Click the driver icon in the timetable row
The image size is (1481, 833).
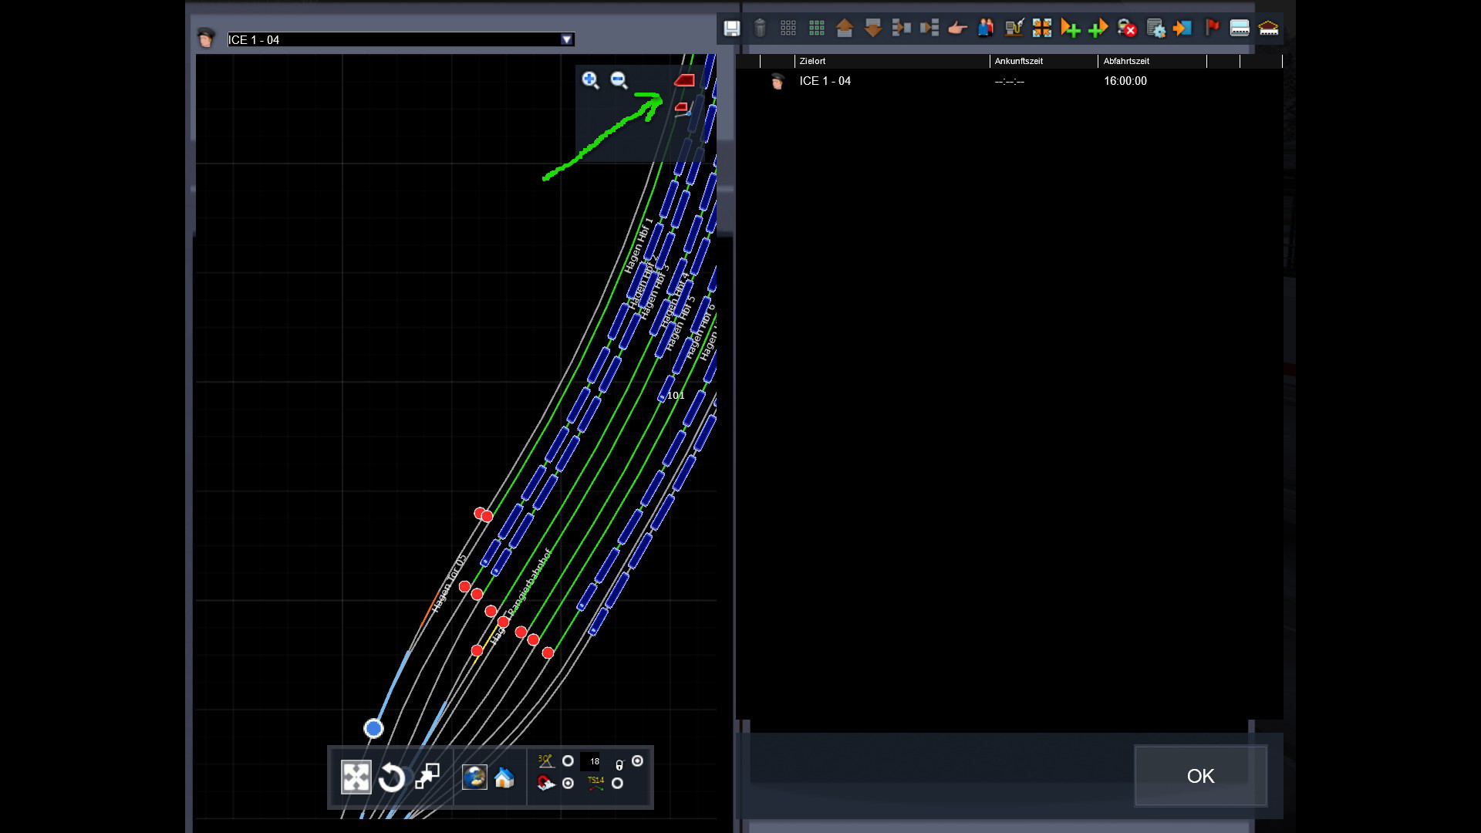coord(778,81)
